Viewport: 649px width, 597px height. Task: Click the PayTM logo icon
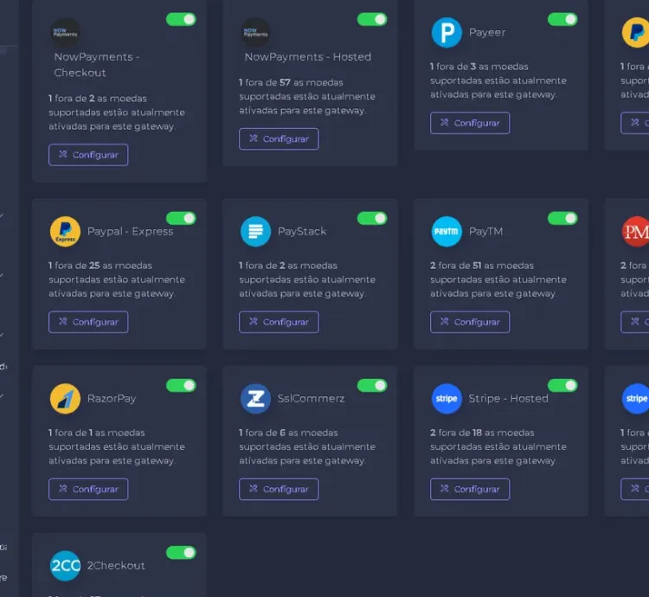pos(447,232)
